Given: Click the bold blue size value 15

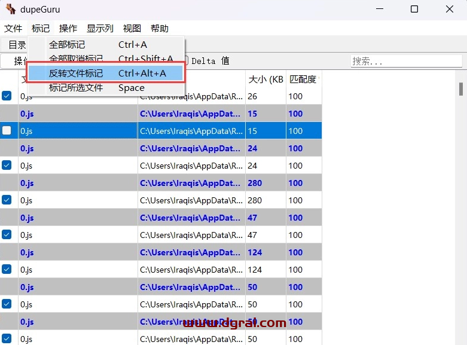Looking at the screenshot, I should 252,114.
